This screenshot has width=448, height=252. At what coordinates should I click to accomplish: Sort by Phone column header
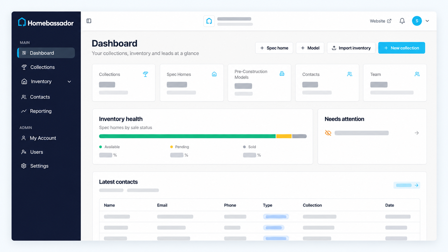click(230, 205)
